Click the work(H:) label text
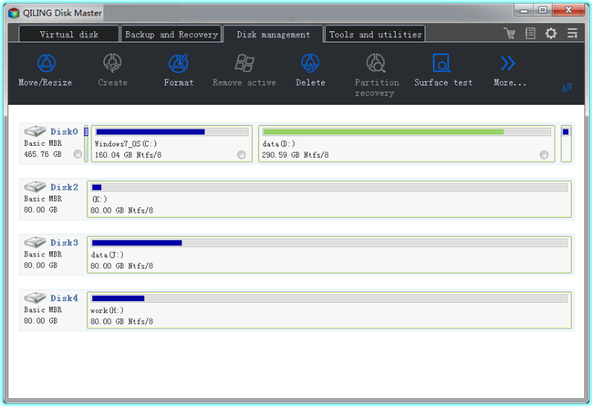The image size is (592, 406). [x=107, y=310]
